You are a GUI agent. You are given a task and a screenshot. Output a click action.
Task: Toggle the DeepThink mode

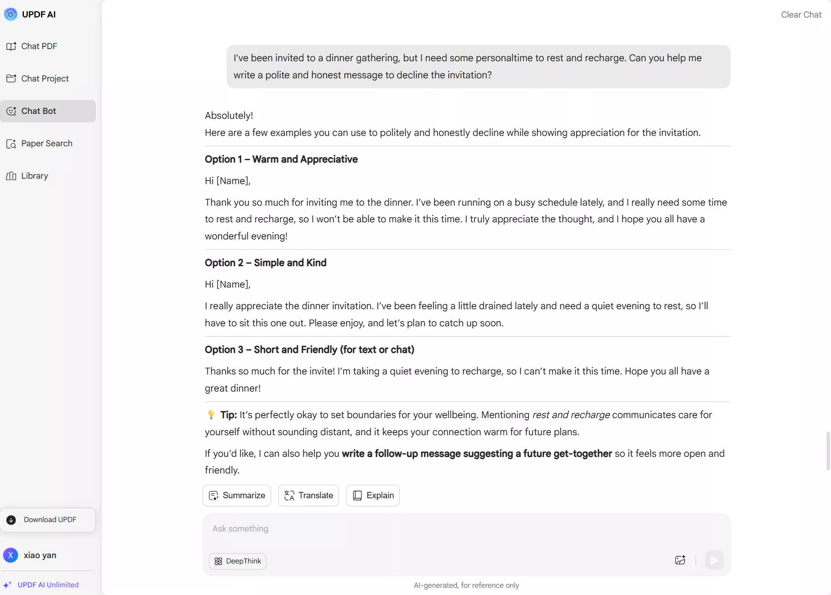click(x=238, y=561)
